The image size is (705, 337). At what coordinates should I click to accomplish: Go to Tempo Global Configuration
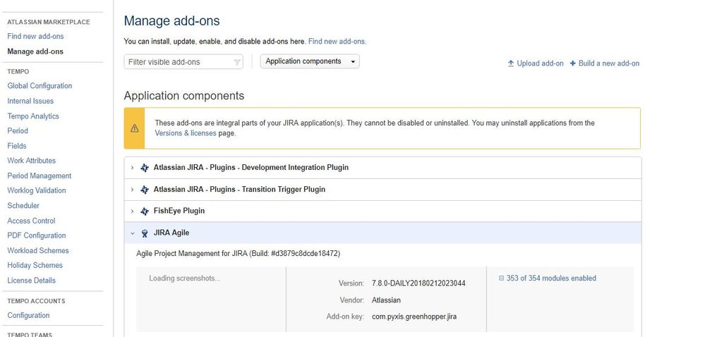(40, 86)
